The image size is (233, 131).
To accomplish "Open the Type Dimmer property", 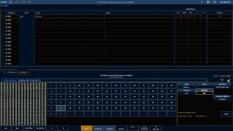I will coord(186,86).
